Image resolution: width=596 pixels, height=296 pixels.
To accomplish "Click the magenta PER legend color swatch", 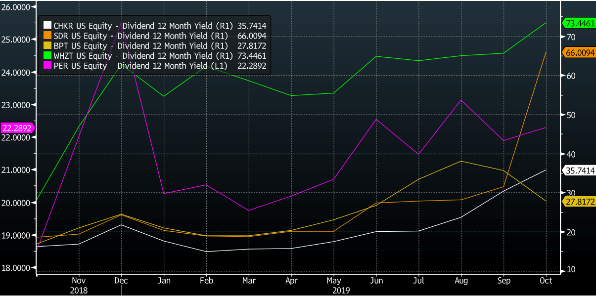I will coord(47,66).
